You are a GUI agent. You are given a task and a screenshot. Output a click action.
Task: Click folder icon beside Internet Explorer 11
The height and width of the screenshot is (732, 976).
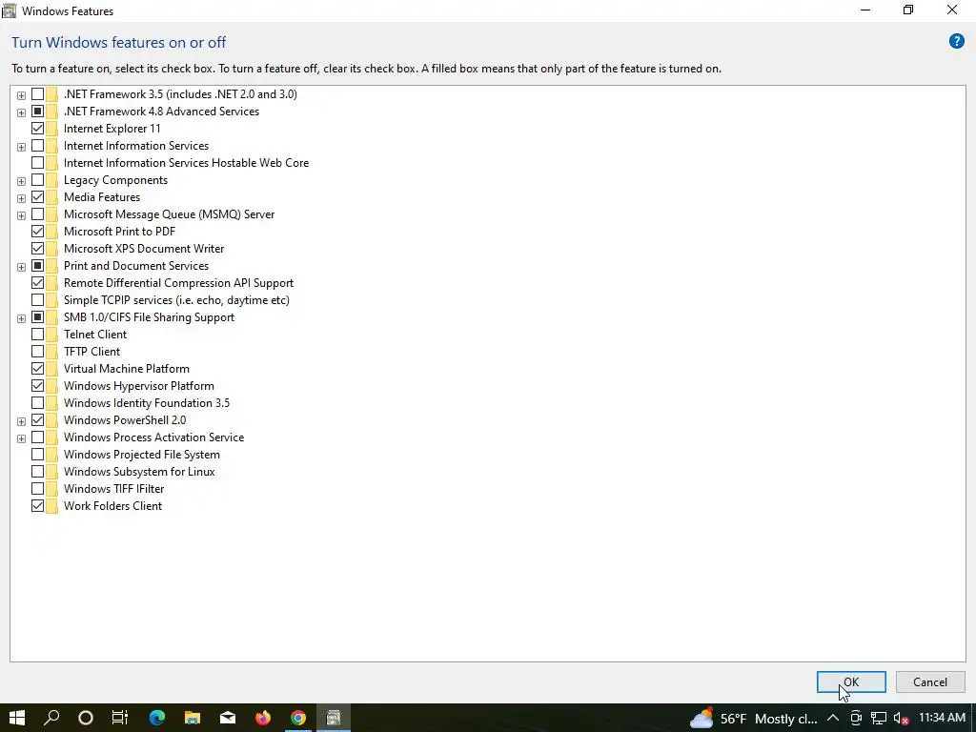point(51,129)
